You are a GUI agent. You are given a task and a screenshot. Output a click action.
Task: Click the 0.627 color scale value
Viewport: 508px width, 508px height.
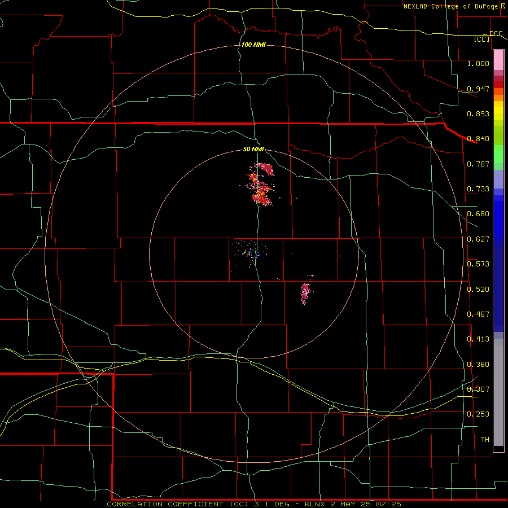tap(478, 239)
